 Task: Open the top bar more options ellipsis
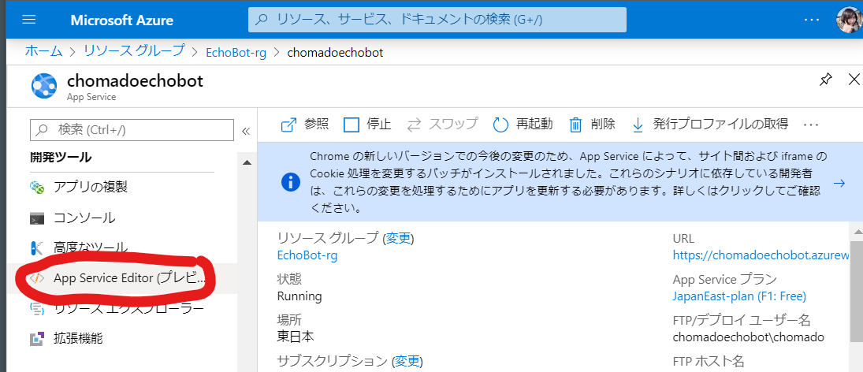[x=812, y=20]
